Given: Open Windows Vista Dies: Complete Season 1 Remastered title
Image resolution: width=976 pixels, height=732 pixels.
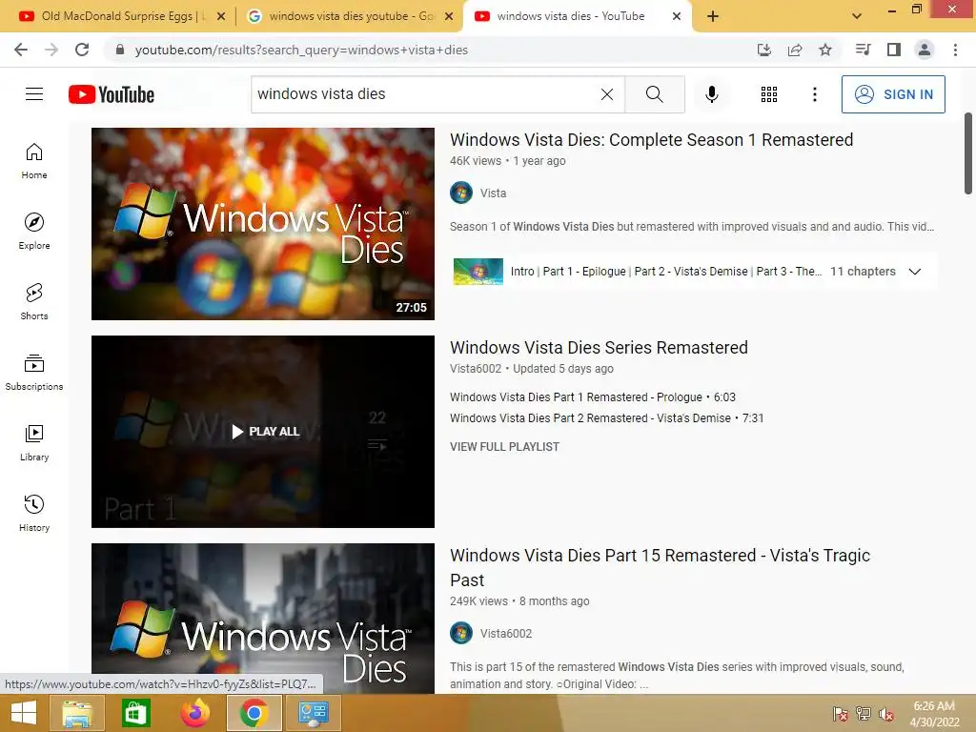Looking at the screenshot, I should click(x=651, y=140).
